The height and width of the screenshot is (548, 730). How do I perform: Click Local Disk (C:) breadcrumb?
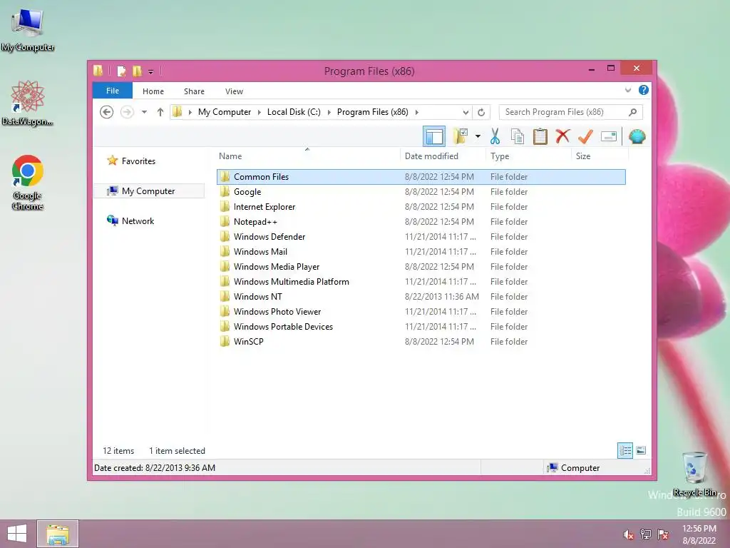[294, 112]
